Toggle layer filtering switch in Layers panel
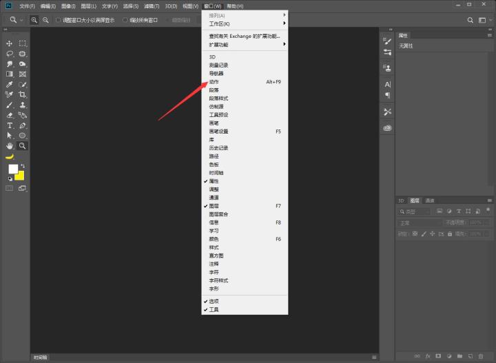The width and height of the screenshot is (496, 363). click(x=488, y=209)
